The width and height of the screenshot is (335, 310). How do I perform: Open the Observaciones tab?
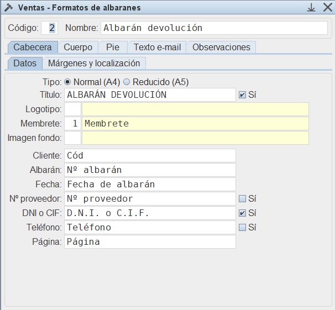point(221,47)
